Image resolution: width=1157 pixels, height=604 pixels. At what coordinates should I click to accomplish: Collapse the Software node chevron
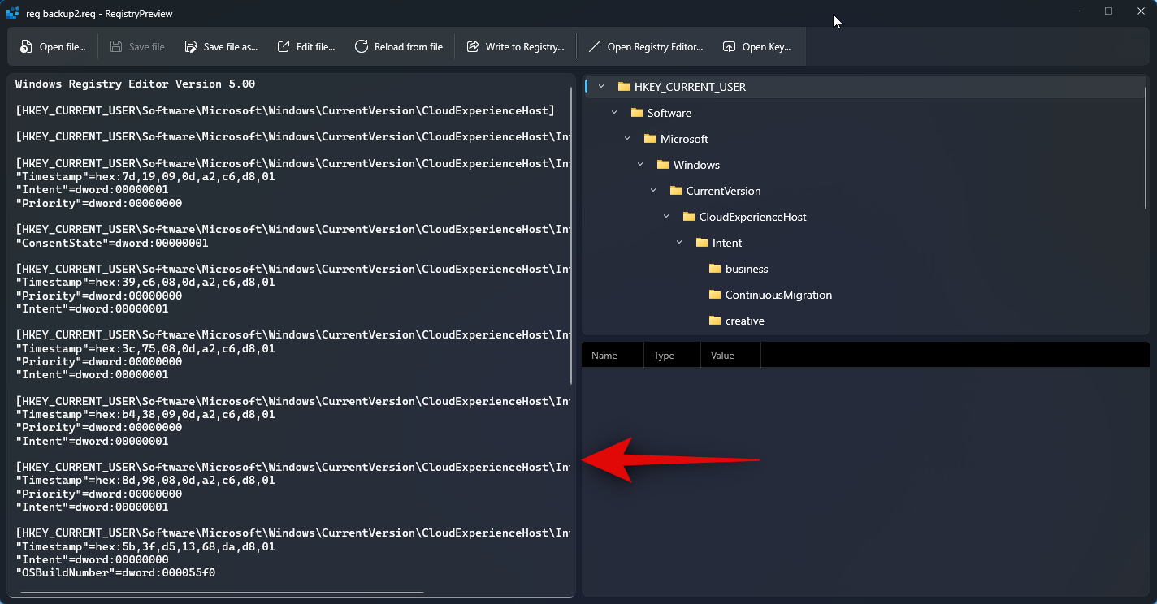click(x=614, y=113)
